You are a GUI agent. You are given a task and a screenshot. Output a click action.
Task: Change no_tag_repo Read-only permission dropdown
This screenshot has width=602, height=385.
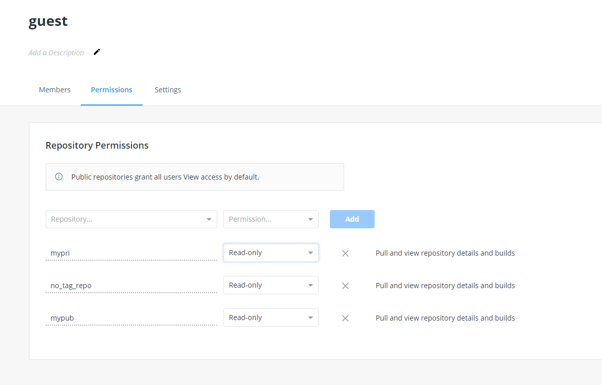coord(271,285)
